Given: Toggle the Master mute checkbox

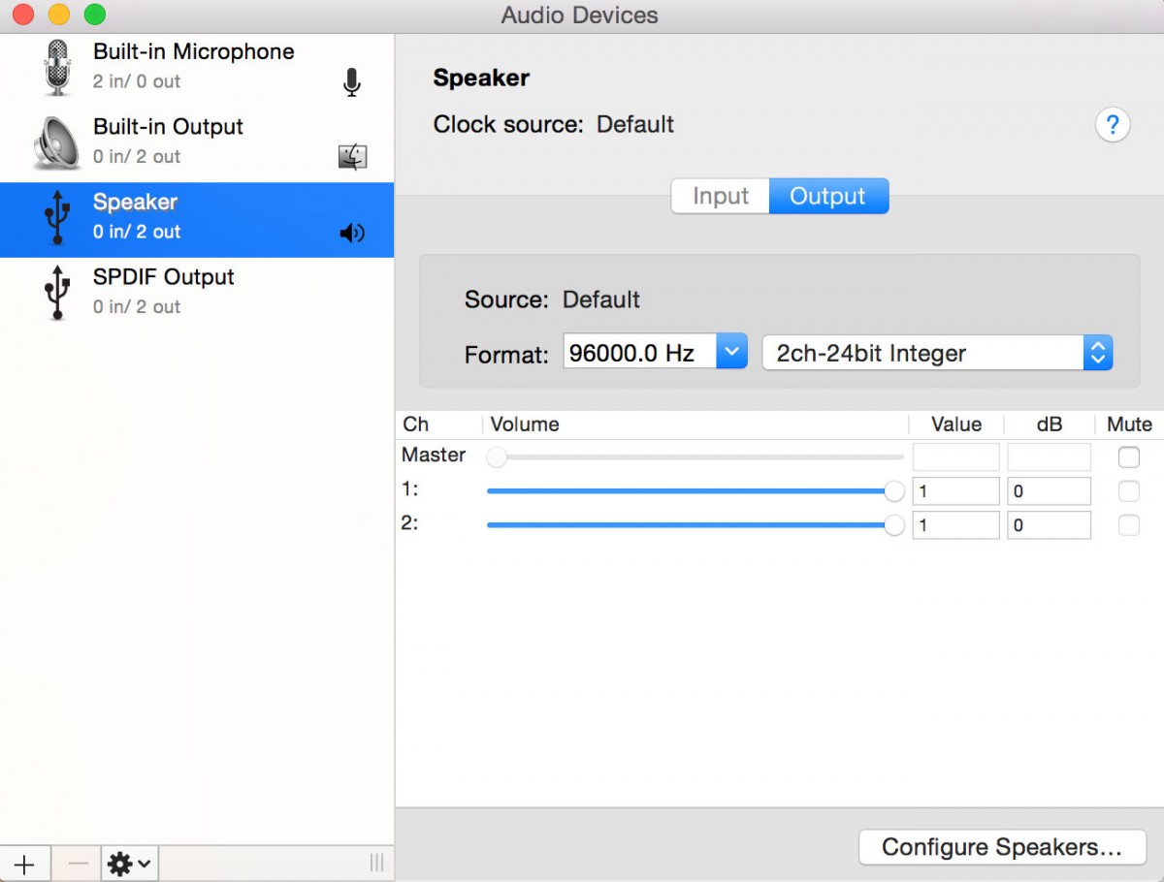Looking at the screenshot, I should point(1128,457).
